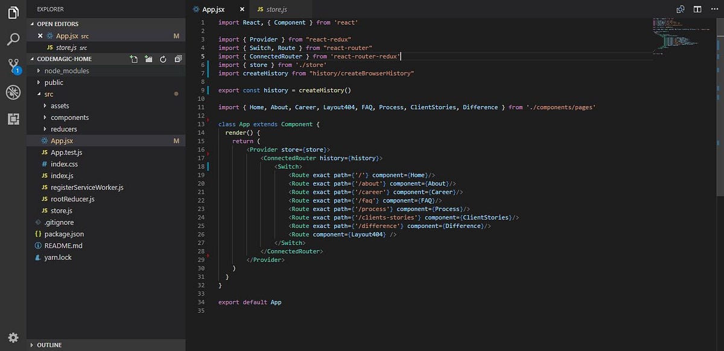Open the Manage gear menu

(13, 338)
